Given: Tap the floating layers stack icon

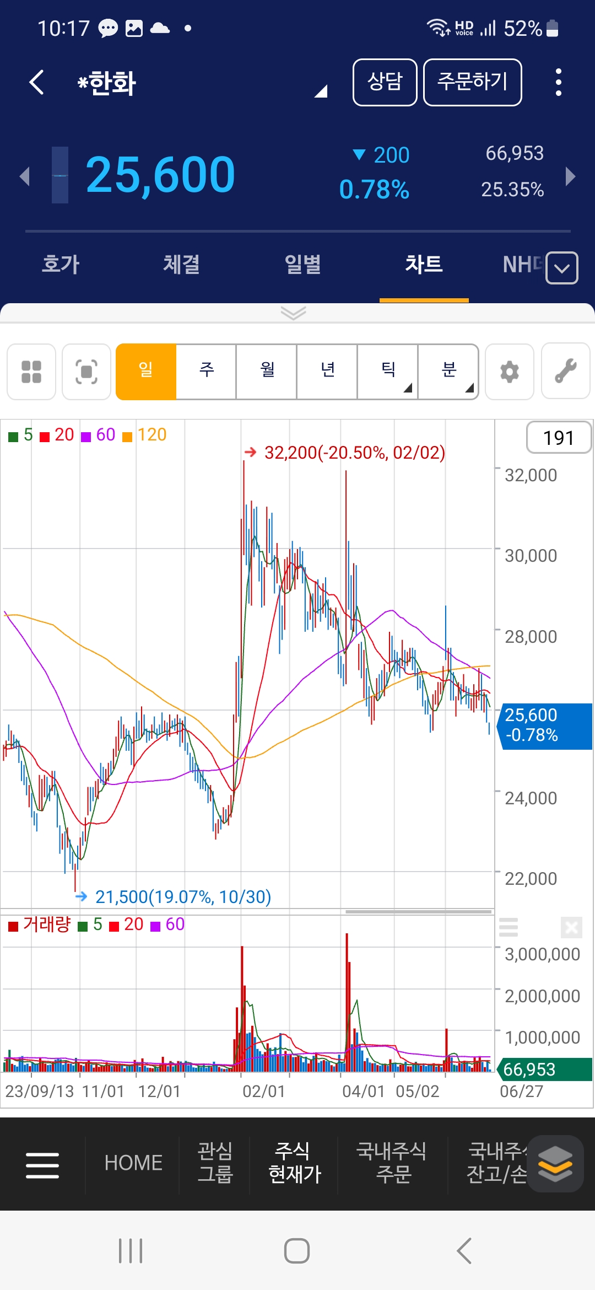Looking at the screenshot, I should [555, 1163].
